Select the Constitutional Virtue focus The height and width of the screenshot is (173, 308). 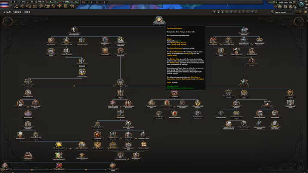pyautogui.click(x=143, y=146)
